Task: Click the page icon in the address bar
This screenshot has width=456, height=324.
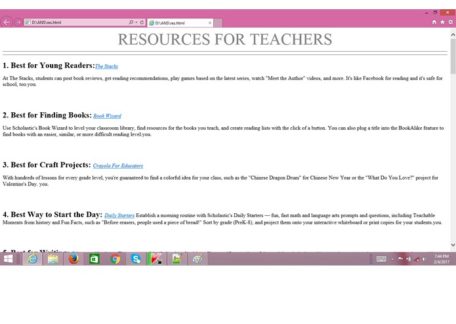Action: [28, 22]
